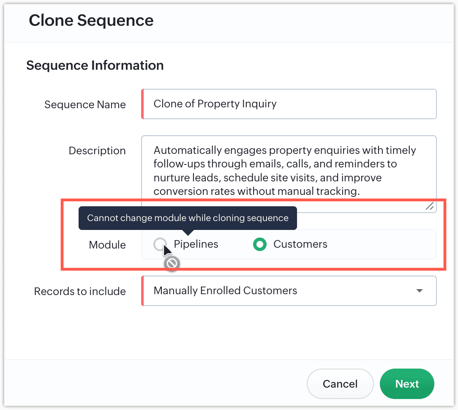This screenshot has height=410, width=458.
Task: Click the 'Cannot change module' tooltip
Action: click(x=188, y=218)
